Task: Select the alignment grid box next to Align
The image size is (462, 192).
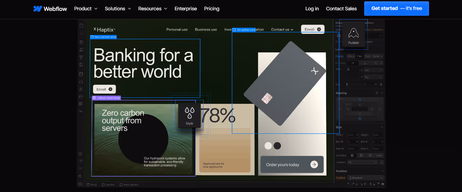Action: click(x=353, y=74)
